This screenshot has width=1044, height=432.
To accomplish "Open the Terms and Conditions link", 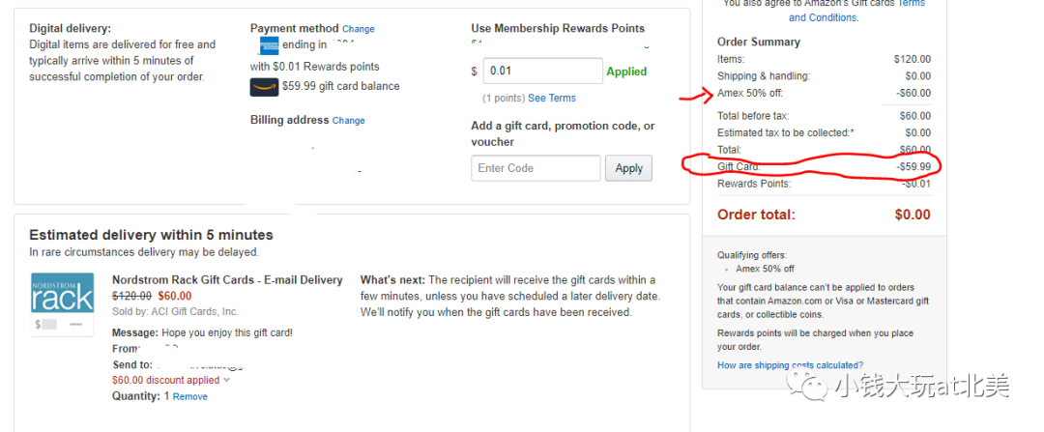I will pyautogui.click(x=823, y=17).
